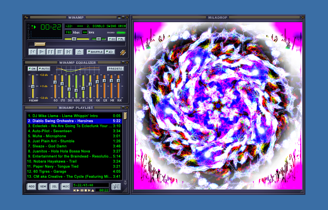Open the playlist MISC menu
The image size is (328, 210).
[66, 186]
